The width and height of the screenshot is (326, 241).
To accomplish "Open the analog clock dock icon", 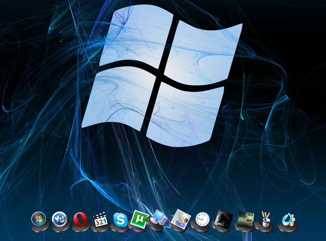I will point(202,219).
